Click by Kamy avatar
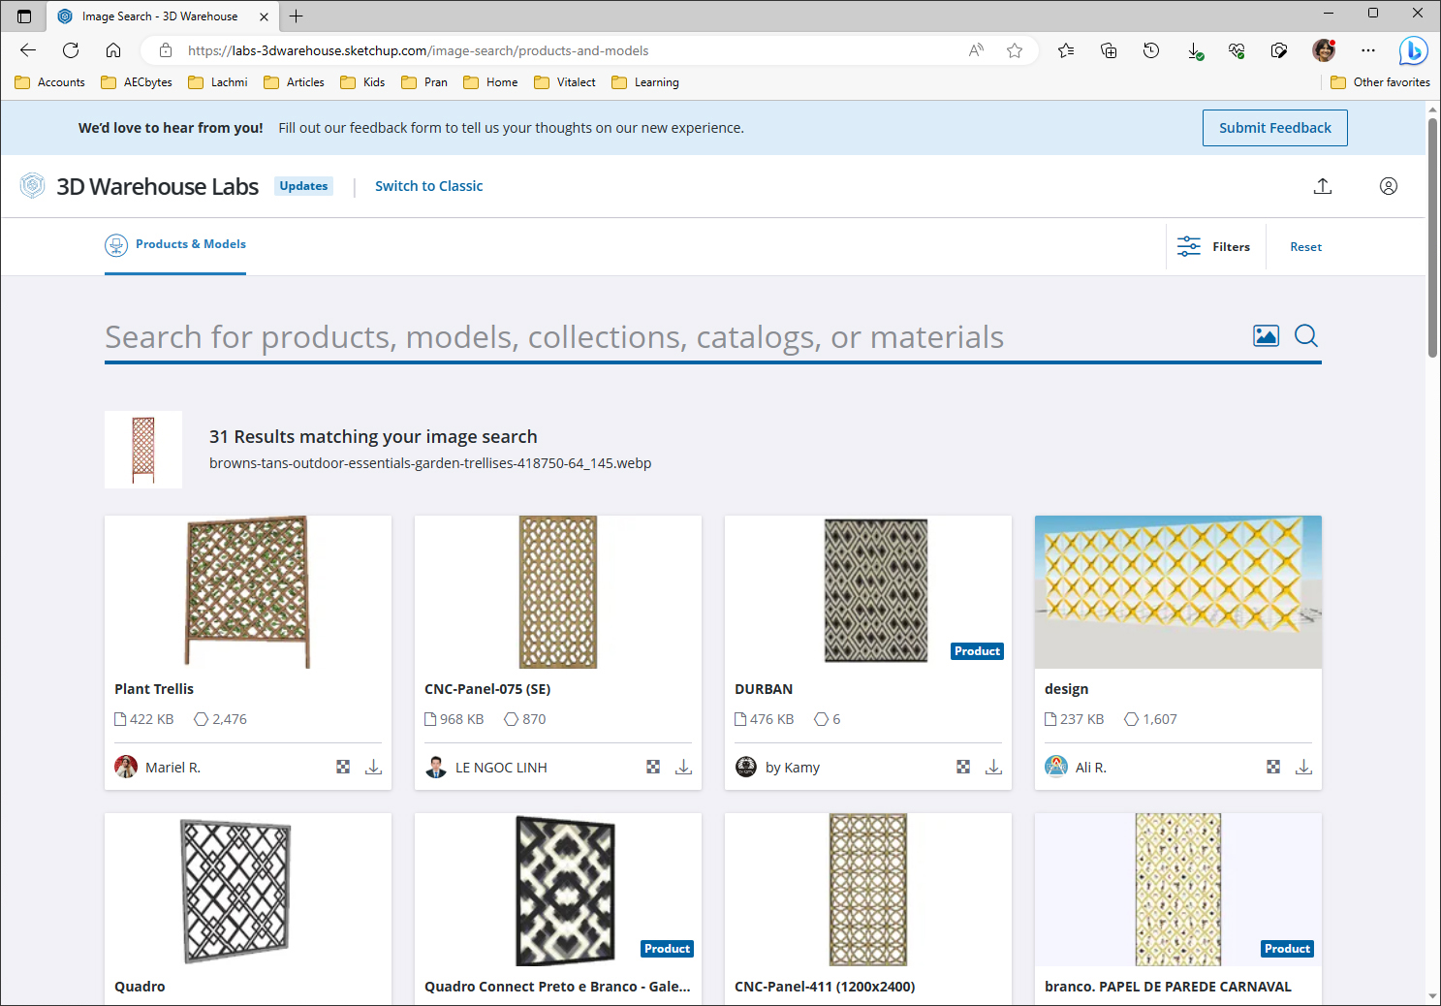 point(746,767)
